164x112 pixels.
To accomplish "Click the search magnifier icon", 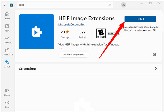I will [110, 5].
